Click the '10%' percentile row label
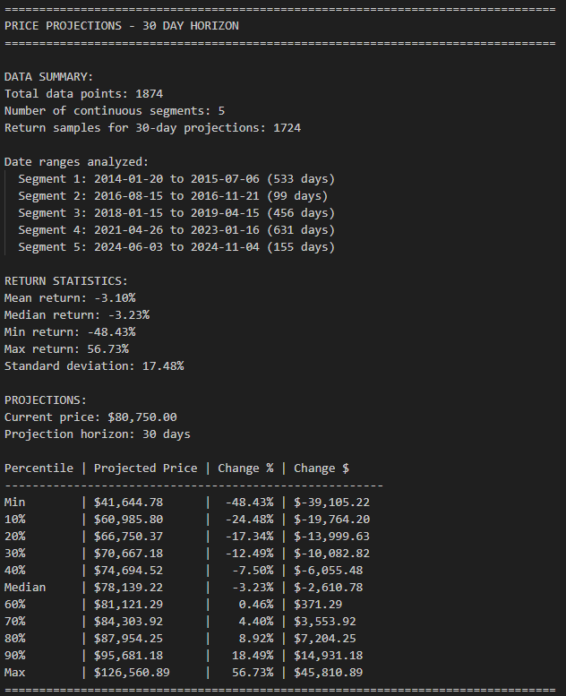The height and width of the screenshot is (696, 566). [x=14, y=520]
